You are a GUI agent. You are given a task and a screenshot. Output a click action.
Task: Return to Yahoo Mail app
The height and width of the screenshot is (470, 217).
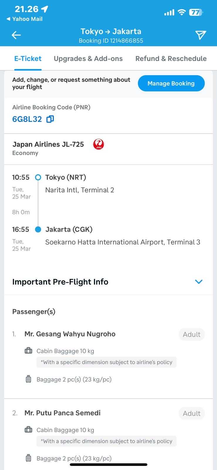pos(25,19)
